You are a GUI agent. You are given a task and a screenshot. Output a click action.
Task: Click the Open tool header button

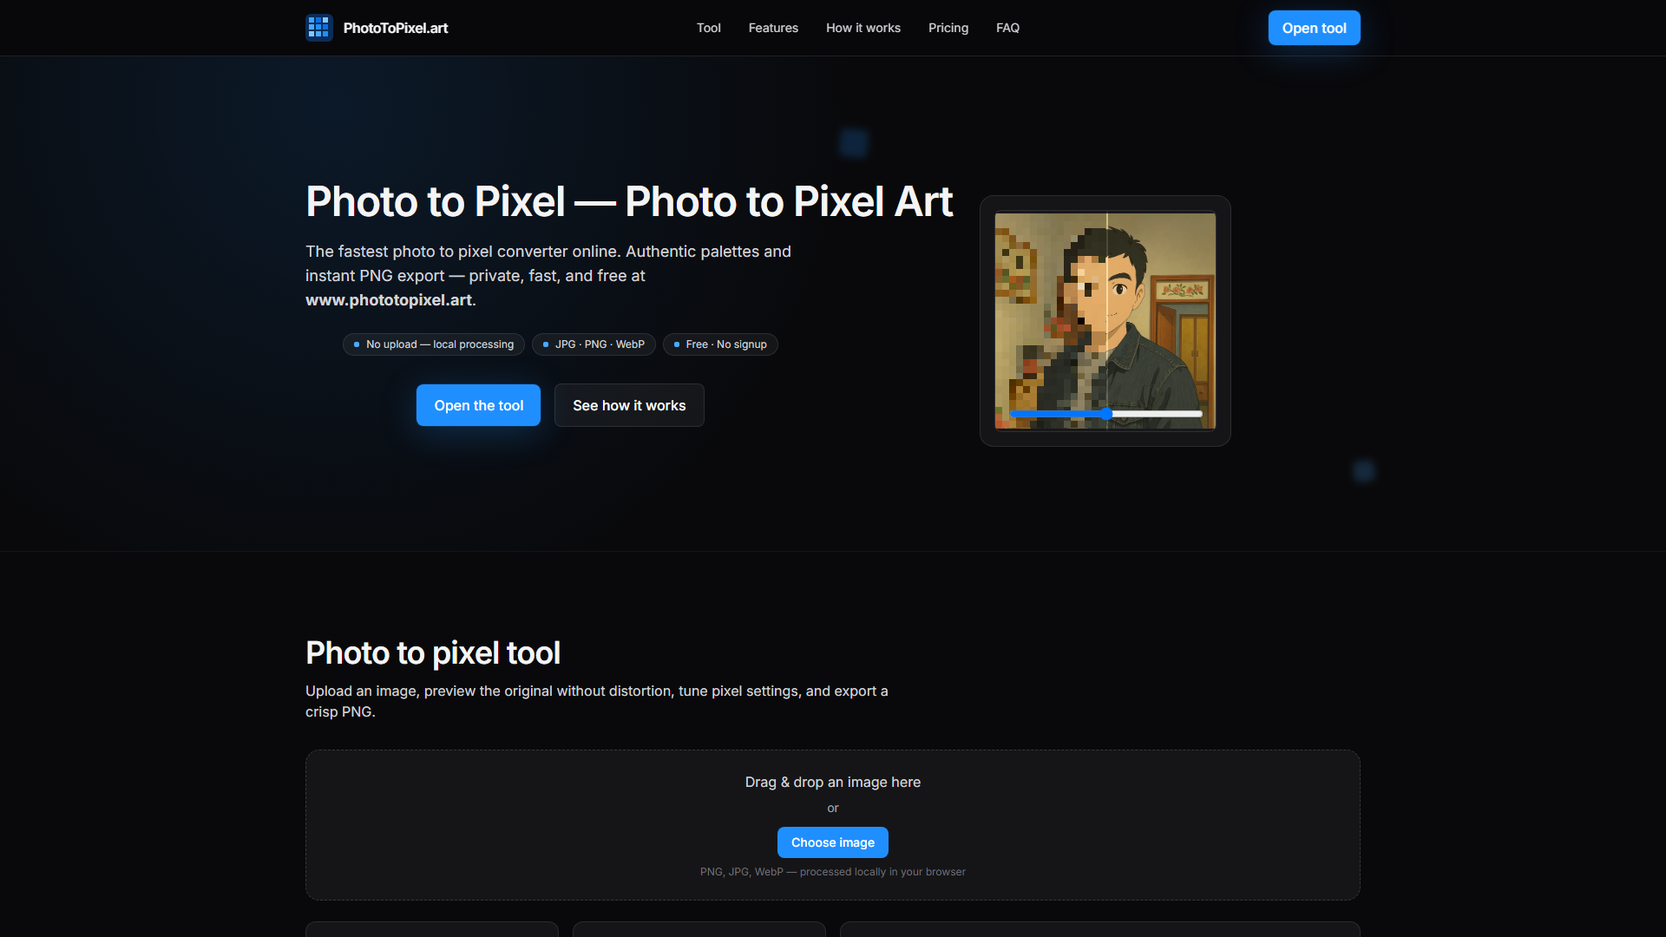click(x=1314, y=28)
